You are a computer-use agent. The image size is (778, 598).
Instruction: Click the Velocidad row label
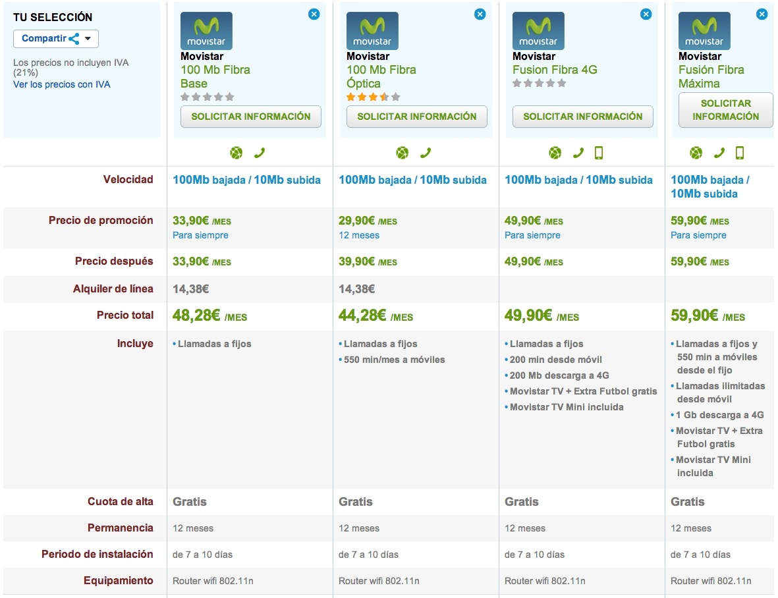click(x=128, y=180)
